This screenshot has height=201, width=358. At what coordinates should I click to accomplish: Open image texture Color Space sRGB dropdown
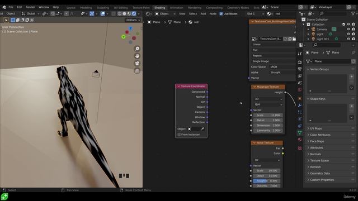(x=282, y=67)
